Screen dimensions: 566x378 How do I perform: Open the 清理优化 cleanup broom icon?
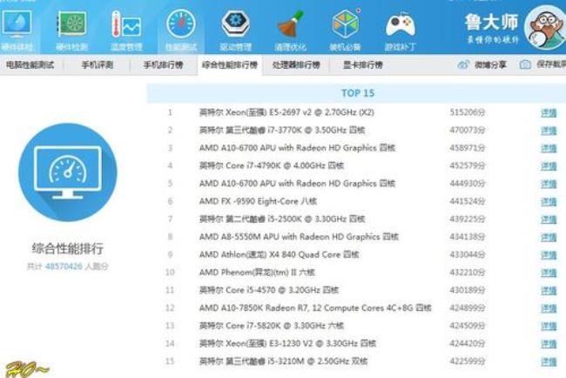point(290,24)
